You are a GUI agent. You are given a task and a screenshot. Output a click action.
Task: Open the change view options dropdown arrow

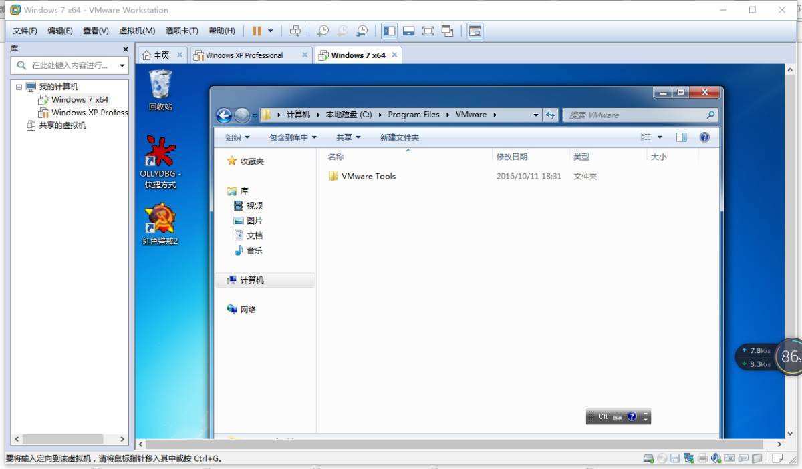pyautogui.click(x=660, y=137)
